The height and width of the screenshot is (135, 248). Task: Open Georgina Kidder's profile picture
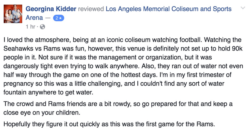(x=13, y=14)
